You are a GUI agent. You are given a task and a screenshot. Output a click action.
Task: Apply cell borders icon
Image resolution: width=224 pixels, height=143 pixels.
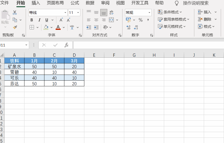(32, 27)
